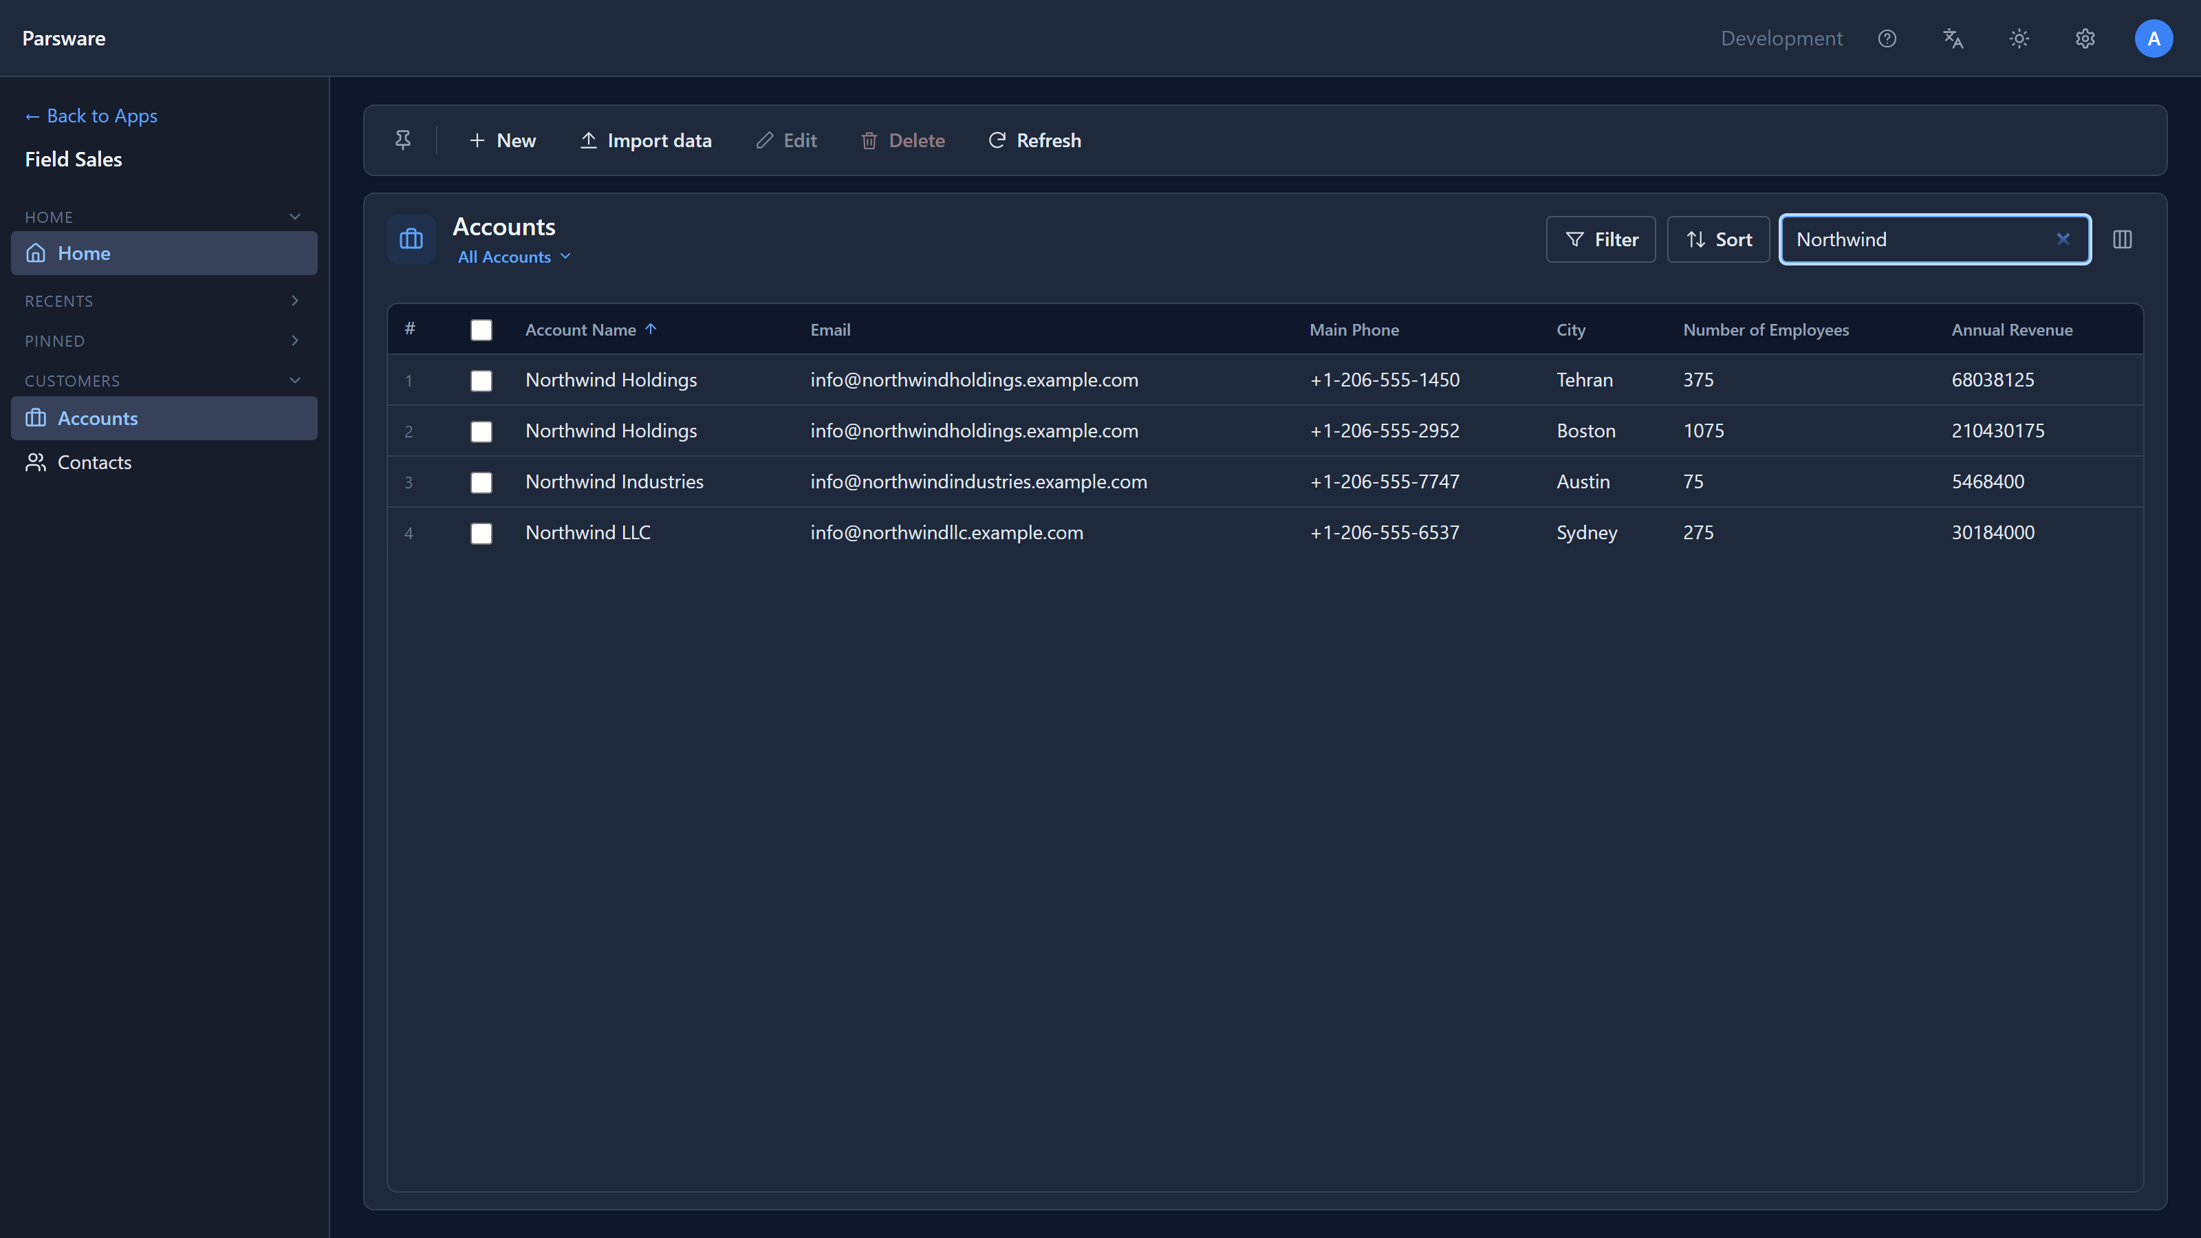The height and width of the screenshot is (1238, 2201).
Task: Clear the Northwind search text
Action: tap(2063, 239)
